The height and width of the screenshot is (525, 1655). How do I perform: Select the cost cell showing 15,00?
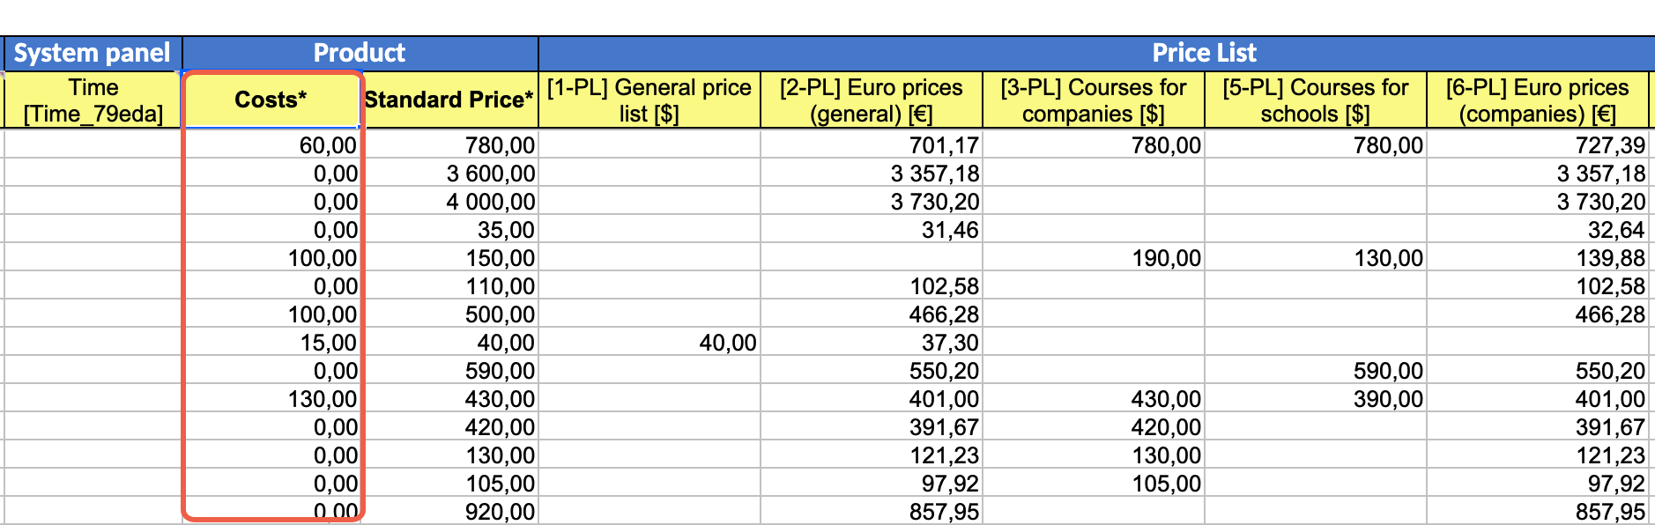pyautogui.click(x=271, y=342)
